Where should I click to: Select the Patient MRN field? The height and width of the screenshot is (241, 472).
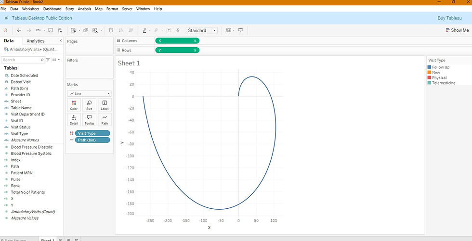(x=22, y=173)
